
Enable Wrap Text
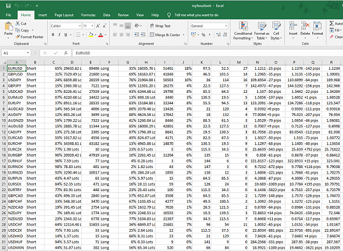(x=160, y=26)
